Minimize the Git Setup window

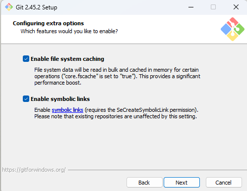[191, 7]
